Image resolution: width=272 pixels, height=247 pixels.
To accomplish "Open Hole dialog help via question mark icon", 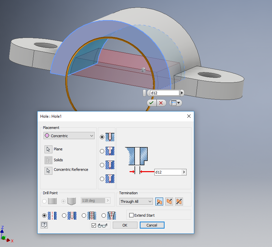I will (44, 225).
